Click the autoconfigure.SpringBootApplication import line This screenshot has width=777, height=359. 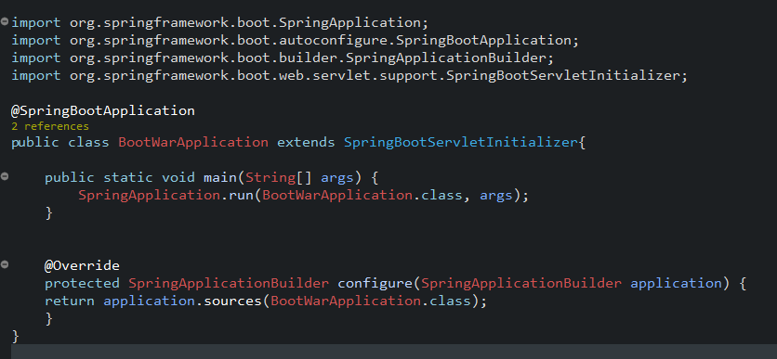coord(295,41)
